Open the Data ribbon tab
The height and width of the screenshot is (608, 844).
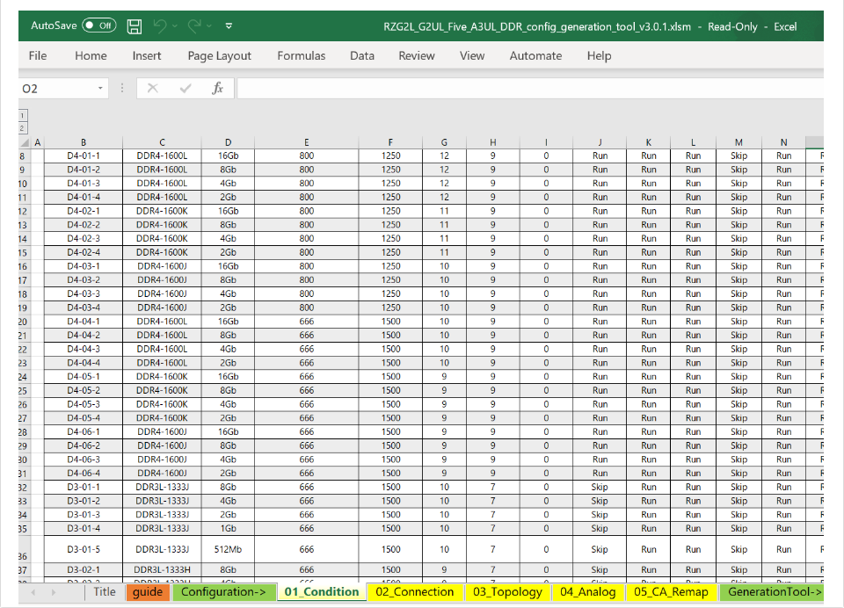[x=361, y=55]
